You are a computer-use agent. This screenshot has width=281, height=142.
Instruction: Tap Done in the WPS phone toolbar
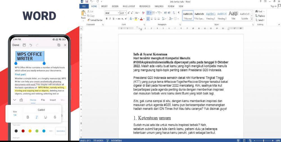[16, 45]
